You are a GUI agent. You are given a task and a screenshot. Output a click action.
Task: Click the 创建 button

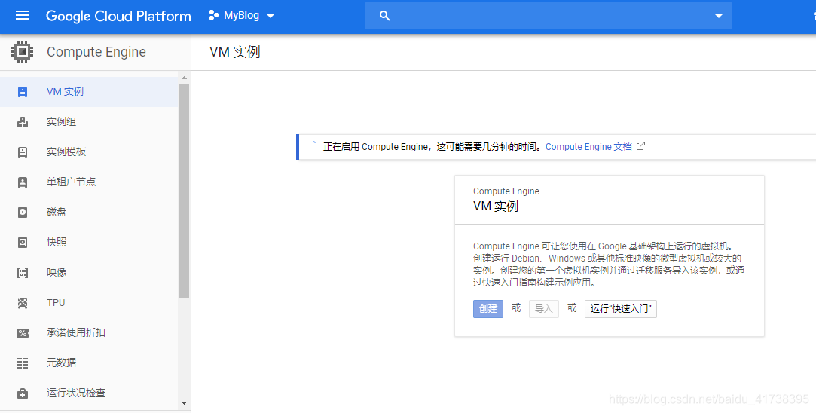tap(488, 309)
